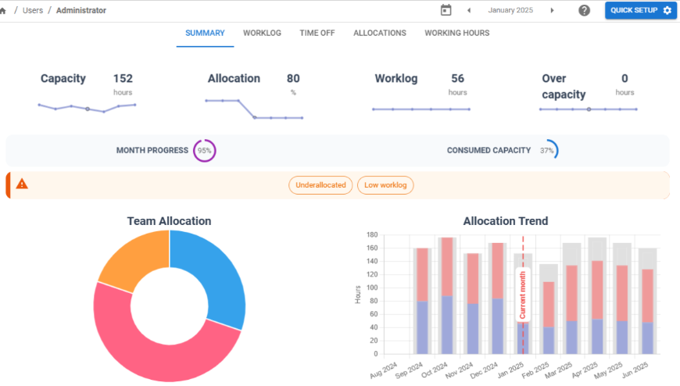Click the Apr 2025 bar in Allocation Trend
This screenshot has height=386, width=680.
tap(597, 296)
